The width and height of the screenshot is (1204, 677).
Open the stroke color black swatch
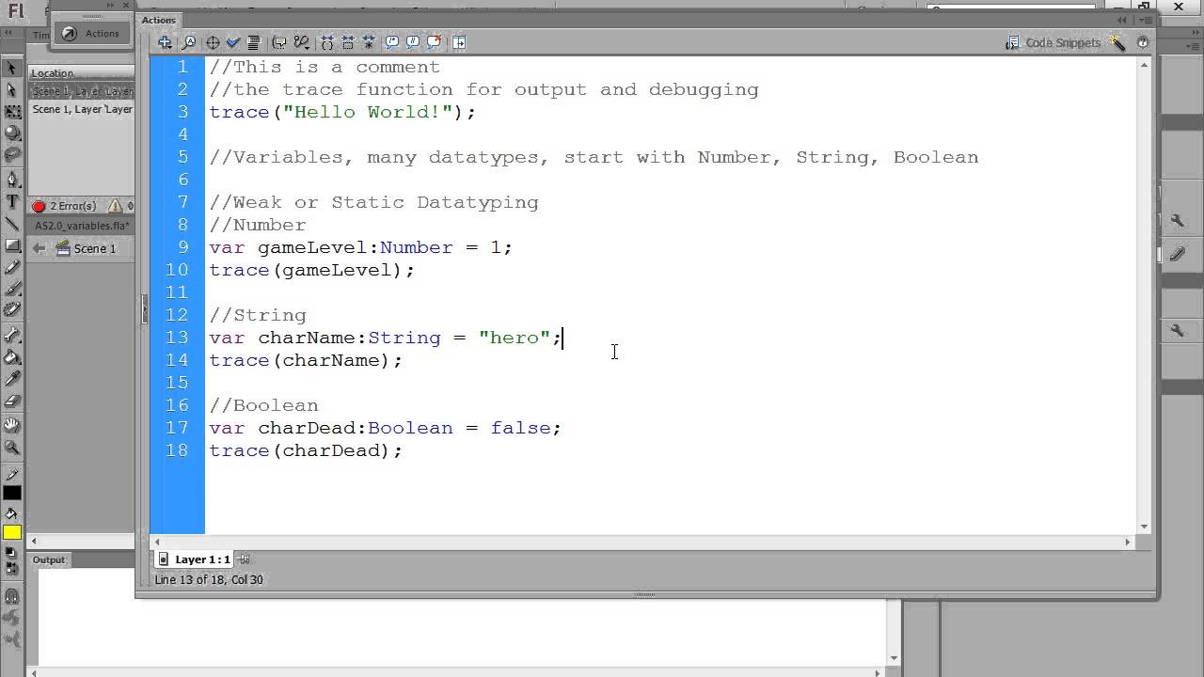tap(12, 493)
